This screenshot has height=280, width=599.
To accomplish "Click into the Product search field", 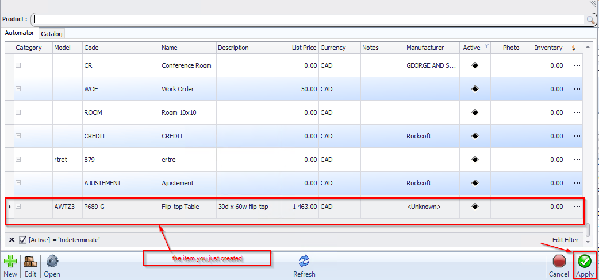I will click(308, 20).
